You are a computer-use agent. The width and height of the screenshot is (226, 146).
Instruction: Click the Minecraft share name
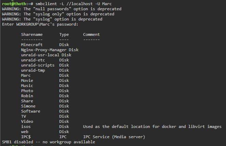(32, 45)
